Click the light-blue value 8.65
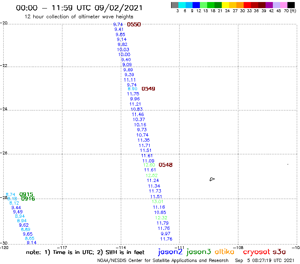This screenshot has width=300, height=264. tap(30, 238)
